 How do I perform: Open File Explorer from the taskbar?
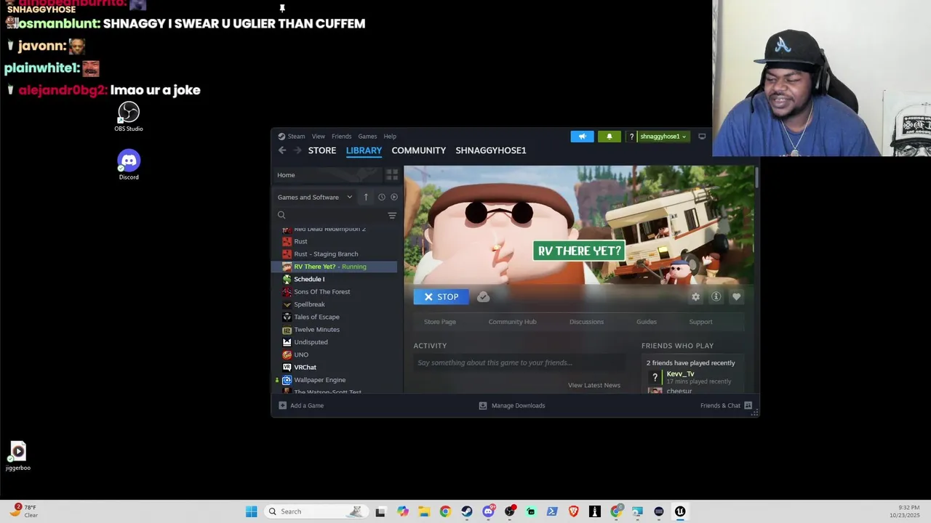point(424,511)
